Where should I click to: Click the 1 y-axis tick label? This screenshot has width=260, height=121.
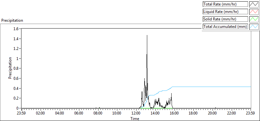point(18,58)
